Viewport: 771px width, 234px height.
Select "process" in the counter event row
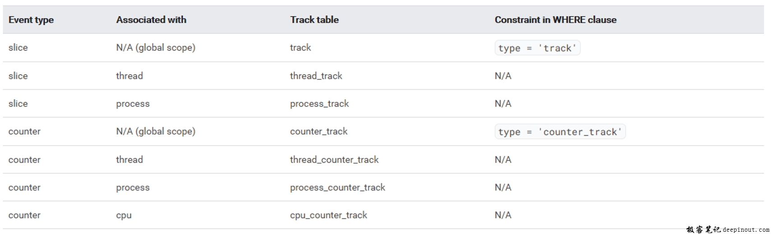click(x=133, y=188)
